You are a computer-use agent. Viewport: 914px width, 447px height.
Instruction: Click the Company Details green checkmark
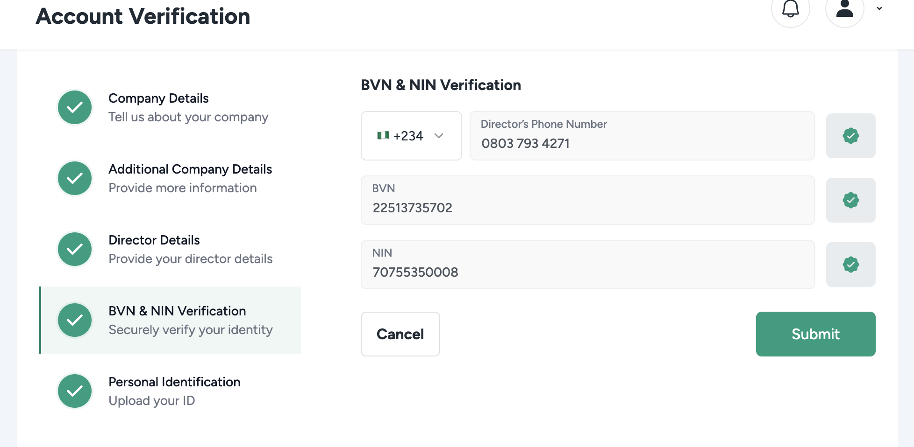[75, 107]
